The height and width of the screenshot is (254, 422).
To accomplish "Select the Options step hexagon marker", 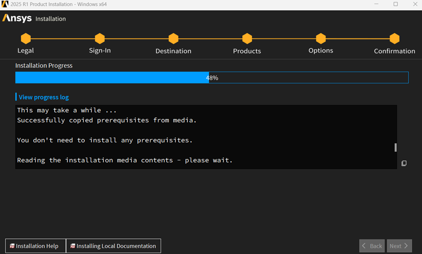I will point(321,39).
